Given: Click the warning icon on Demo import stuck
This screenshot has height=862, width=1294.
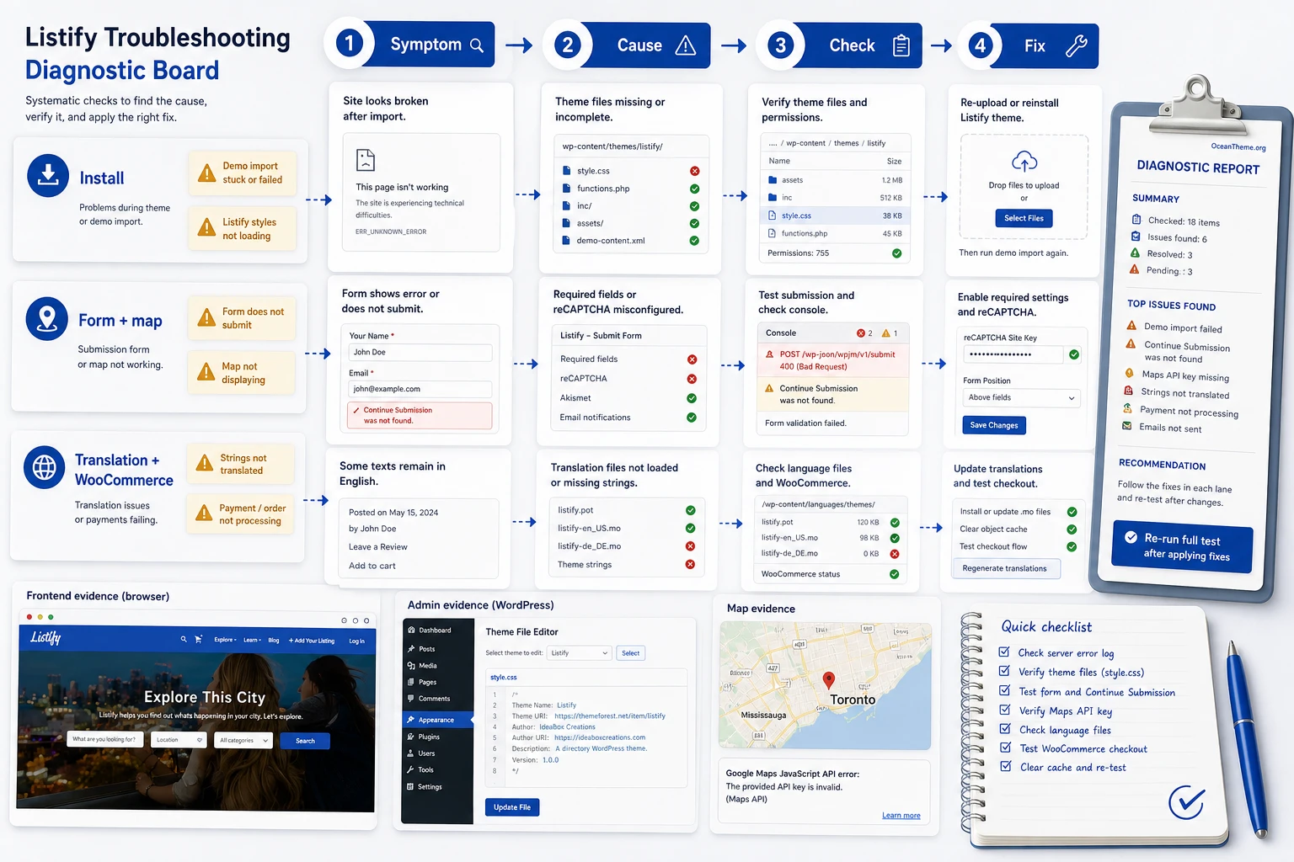Looking at the screenshot, I should tap(206, 173).
